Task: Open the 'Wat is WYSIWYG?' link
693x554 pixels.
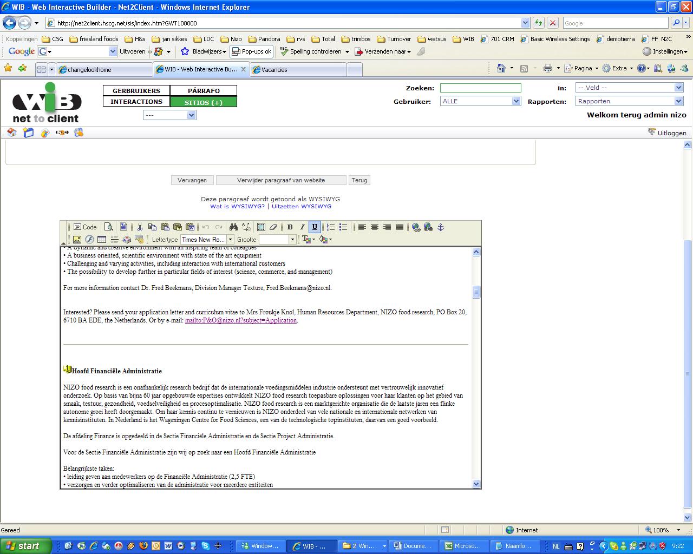Action: tap(237, 207)
